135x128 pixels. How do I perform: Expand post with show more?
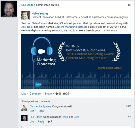(x=111, y=30)
